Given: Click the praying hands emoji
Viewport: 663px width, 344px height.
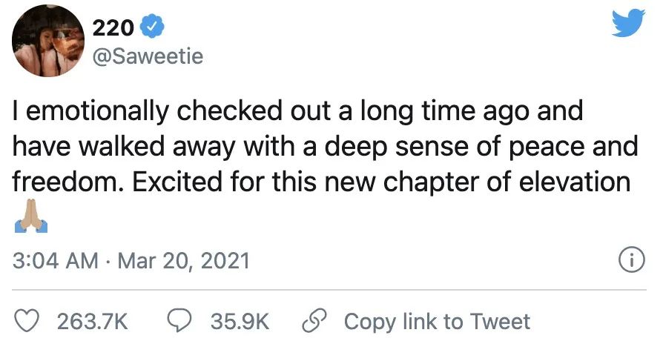Looking at the screenshot, I should [x=28, y=216].
